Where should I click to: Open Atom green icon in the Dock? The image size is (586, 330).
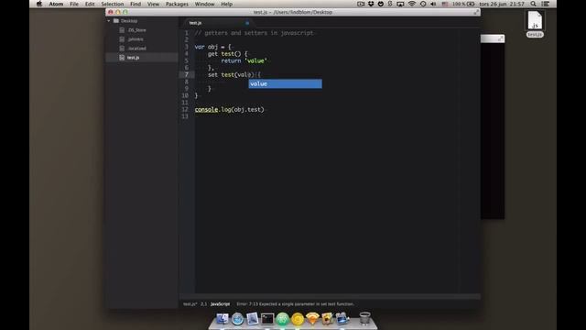click(283, 319)
